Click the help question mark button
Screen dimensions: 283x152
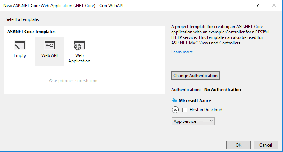coord(258,6)
